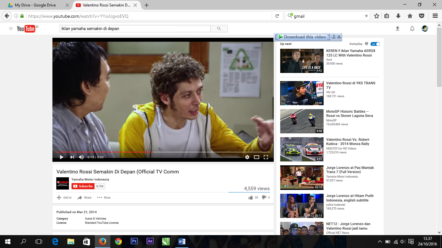Click the 4,559 views count

(257, 189)
